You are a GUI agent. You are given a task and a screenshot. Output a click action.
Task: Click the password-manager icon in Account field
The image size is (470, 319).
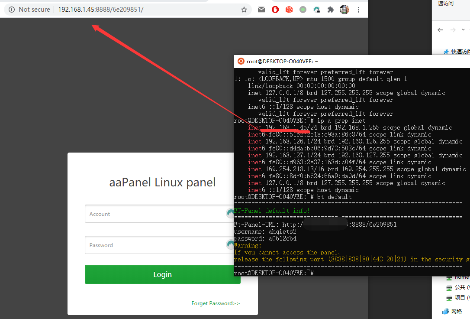230,213
